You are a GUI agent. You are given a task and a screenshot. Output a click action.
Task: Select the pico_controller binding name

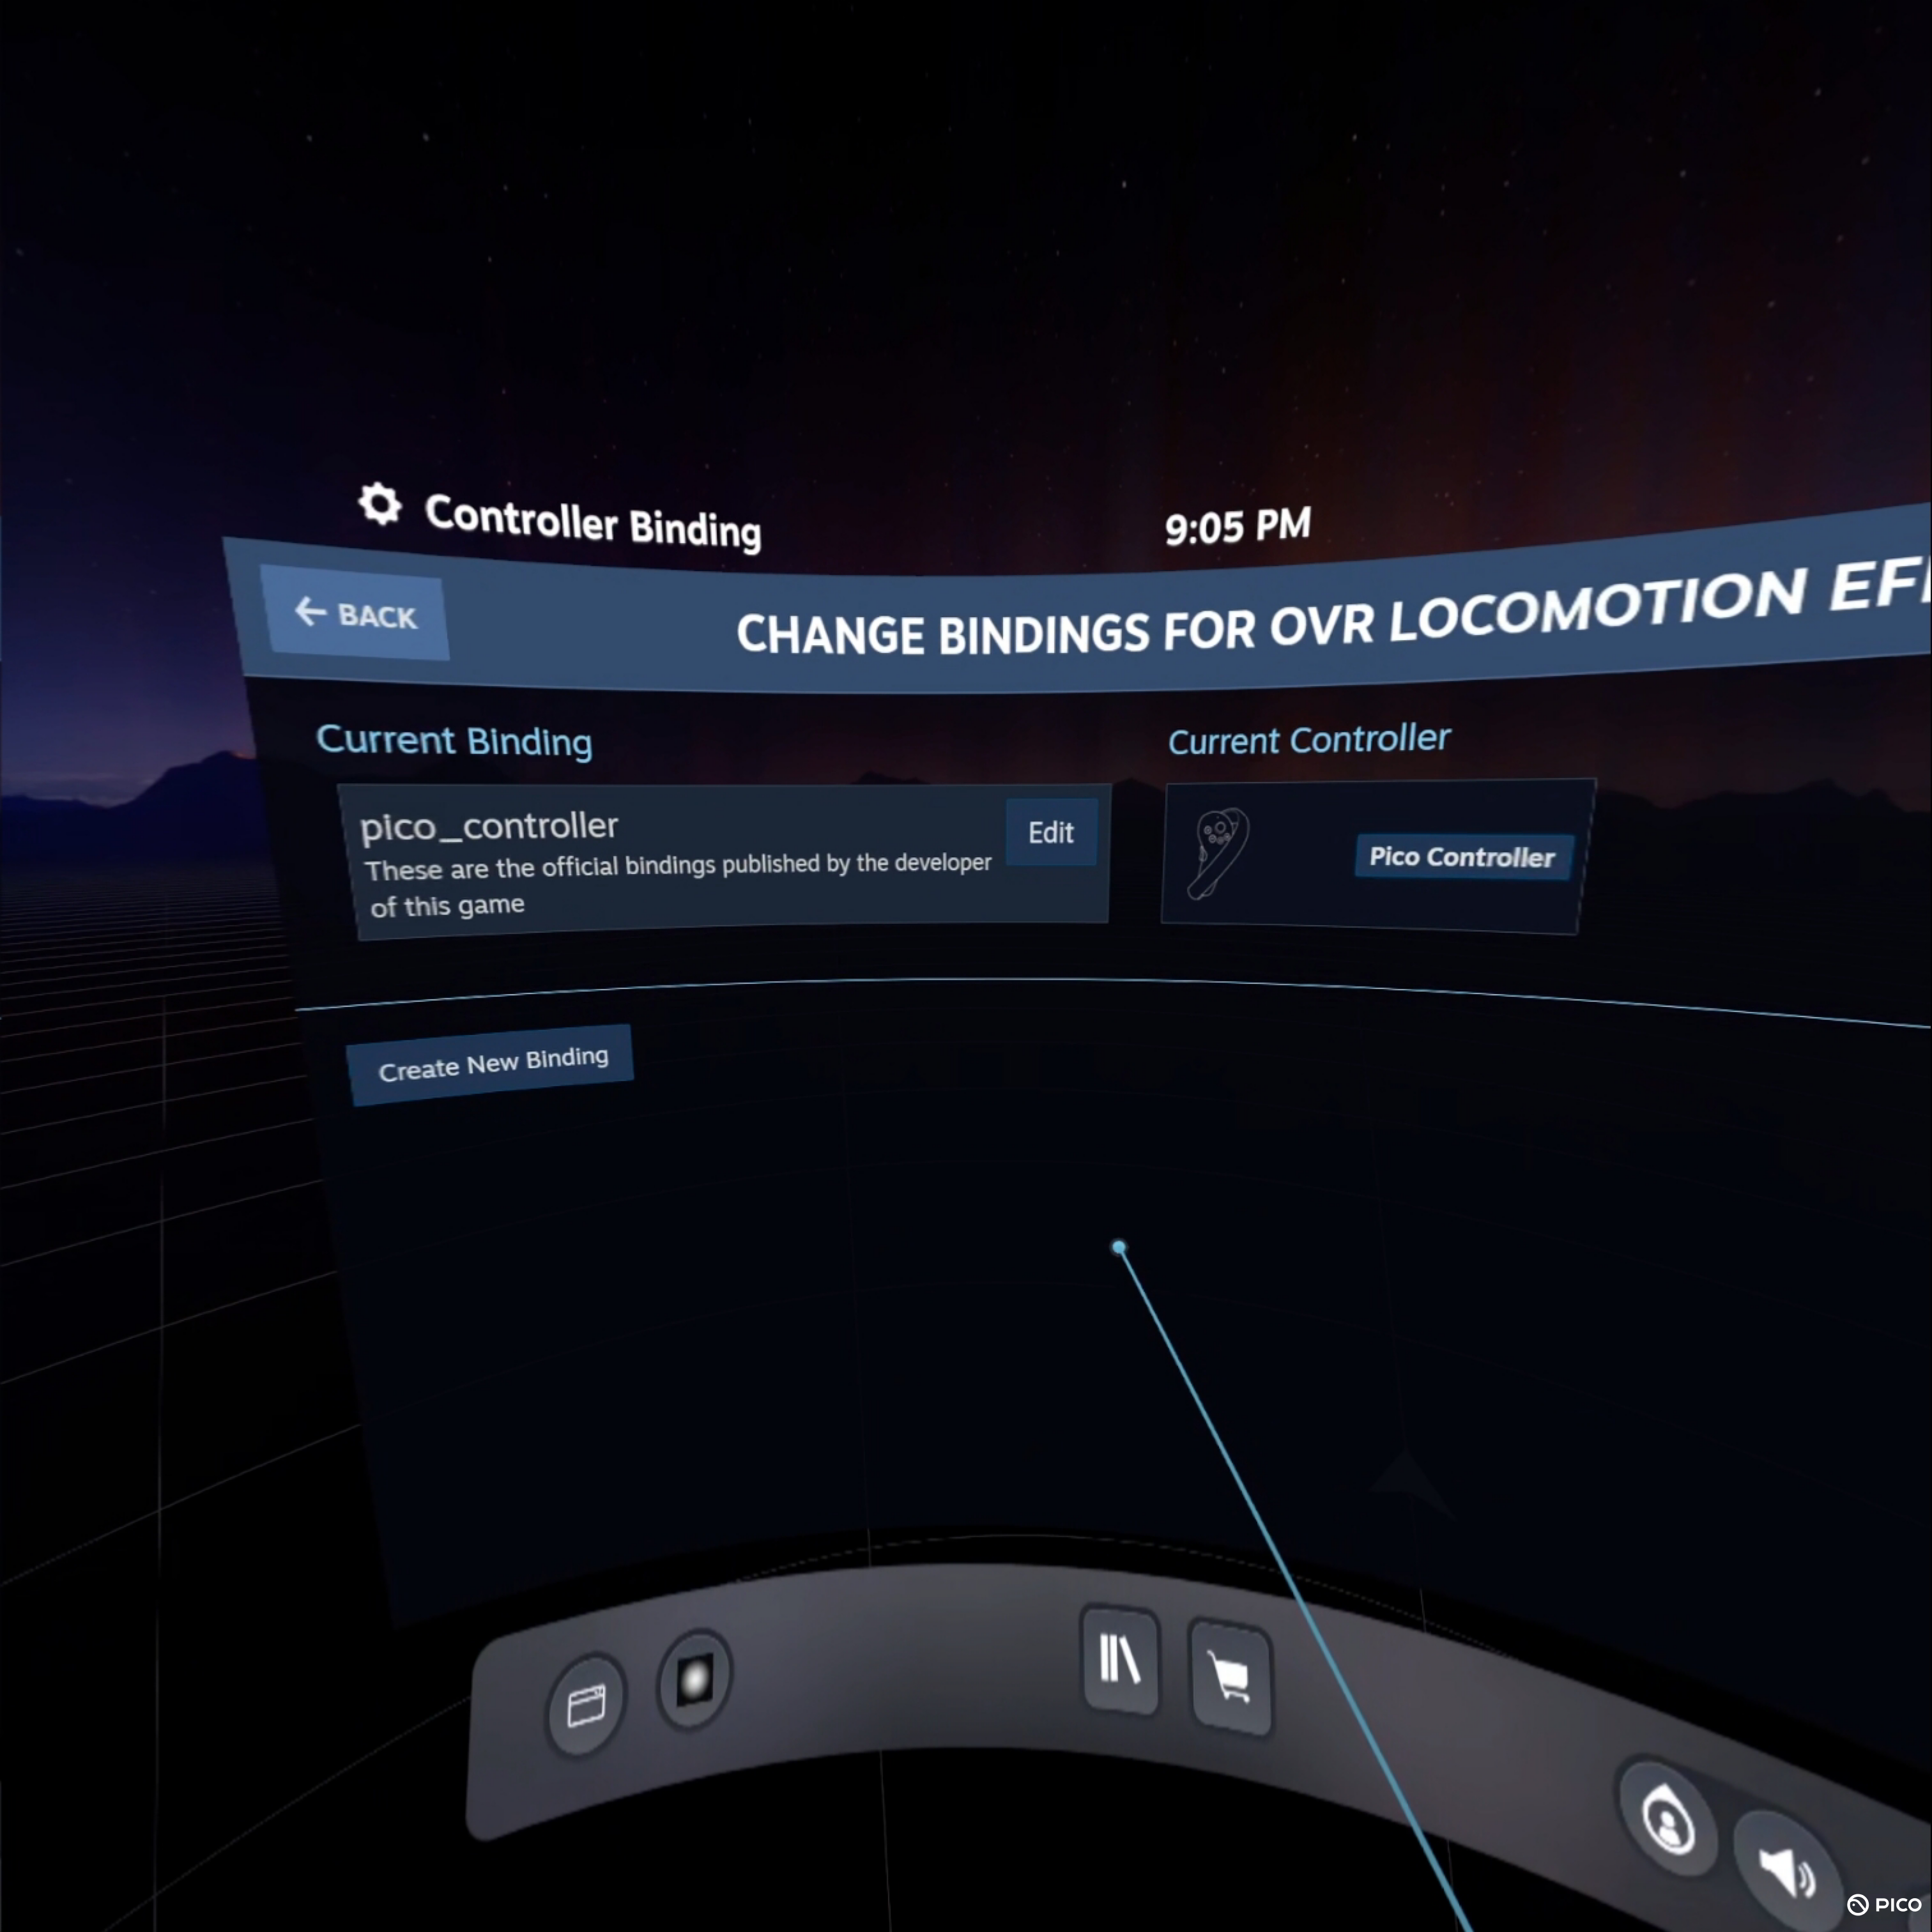[489, 826]
